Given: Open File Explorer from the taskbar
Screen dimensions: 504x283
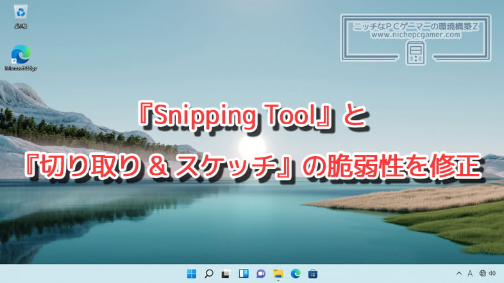Looking at the screenshot, I should [x=278, y=273].
